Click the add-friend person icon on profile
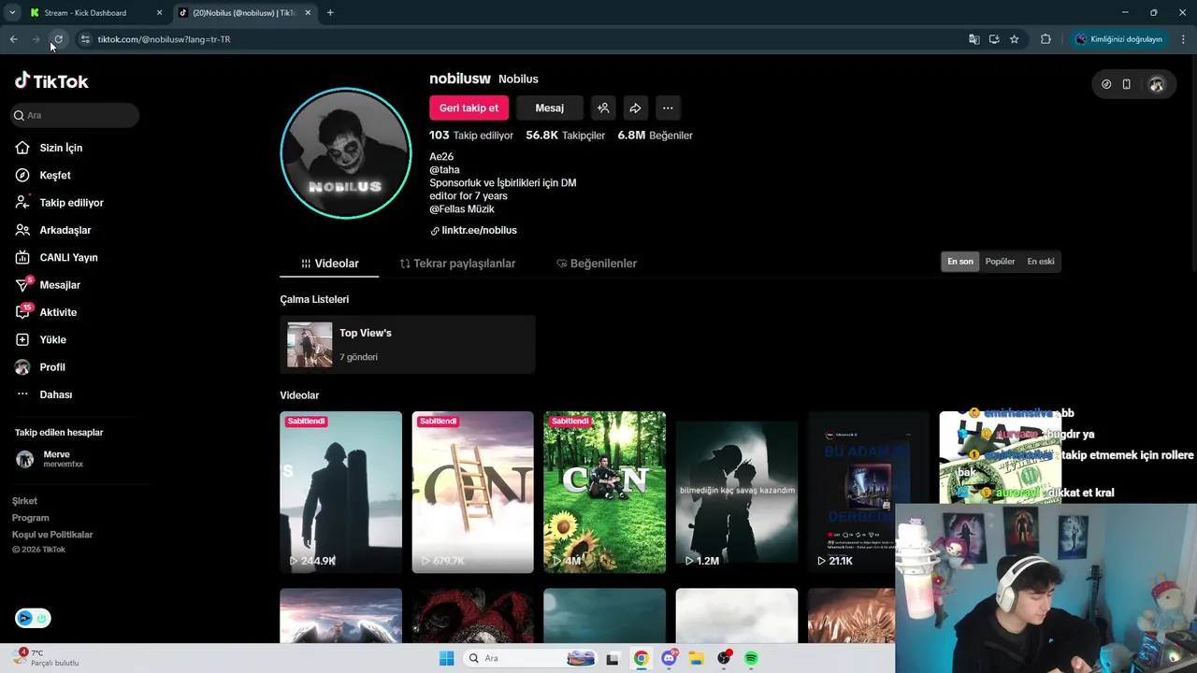Image resolution: width=1197 pixels, height=673 pixels. [x=603, y=108]
